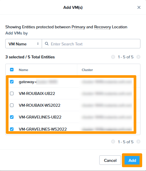Screen dimensions: 146x171
Task: Uncheck the VM-GRAVELINES-UB22 checkbox
Action: pos(12,117)
